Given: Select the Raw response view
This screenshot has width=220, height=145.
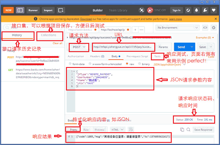Looking at the screenshot, I should click(x=86, y=130).
